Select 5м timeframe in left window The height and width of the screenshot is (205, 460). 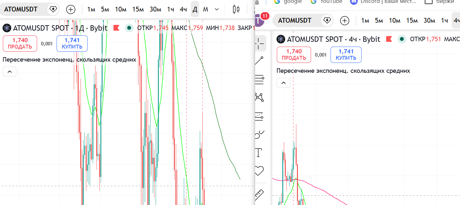tap(105, 9)
